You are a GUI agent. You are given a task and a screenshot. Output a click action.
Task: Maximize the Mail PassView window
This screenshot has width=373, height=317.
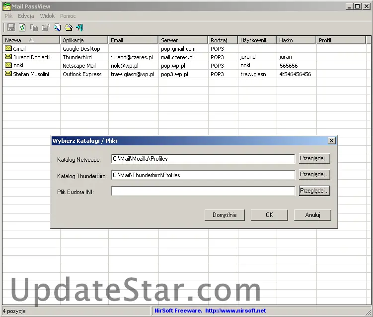click(358, 6)
